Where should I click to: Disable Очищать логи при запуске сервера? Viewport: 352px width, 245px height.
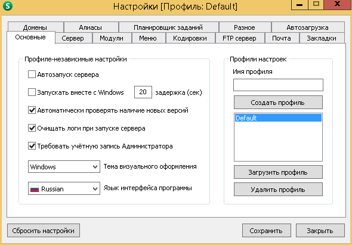[x=32, y=128]
